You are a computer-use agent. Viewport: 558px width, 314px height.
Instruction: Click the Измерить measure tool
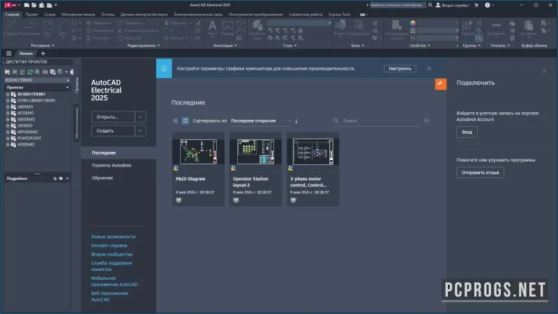click(496, 28)
